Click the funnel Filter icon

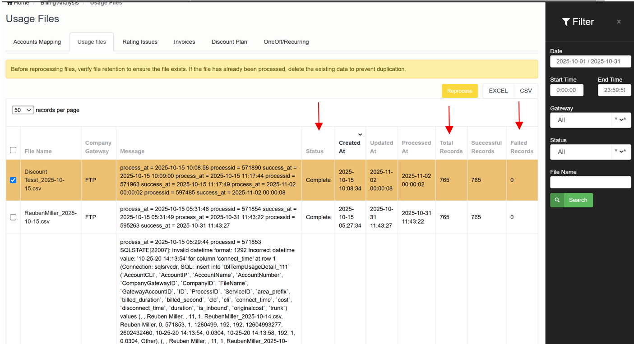coord(565,22)
